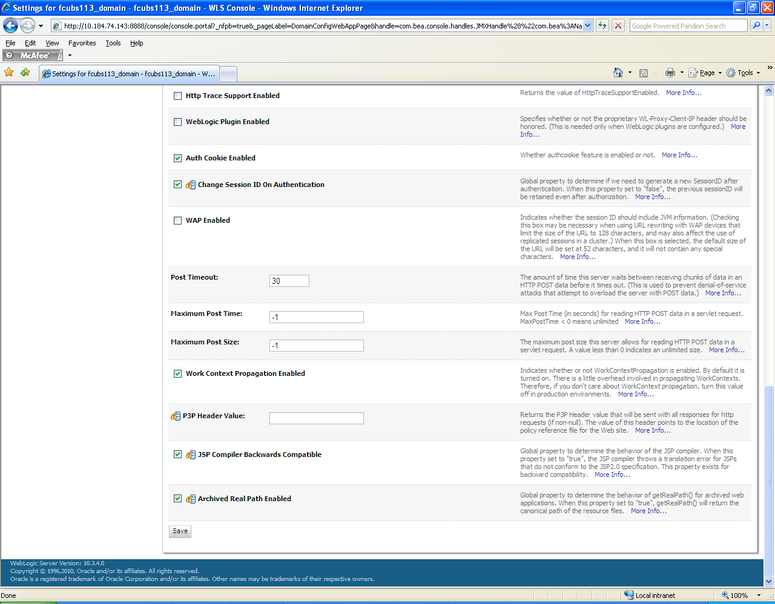Click the Google Powered Pandion Search box

(688, 26)
